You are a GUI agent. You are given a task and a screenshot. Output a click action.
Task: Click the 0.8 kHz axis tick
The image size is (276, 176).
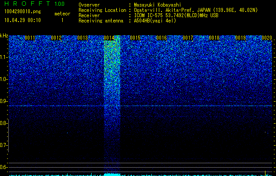[4, 123]
